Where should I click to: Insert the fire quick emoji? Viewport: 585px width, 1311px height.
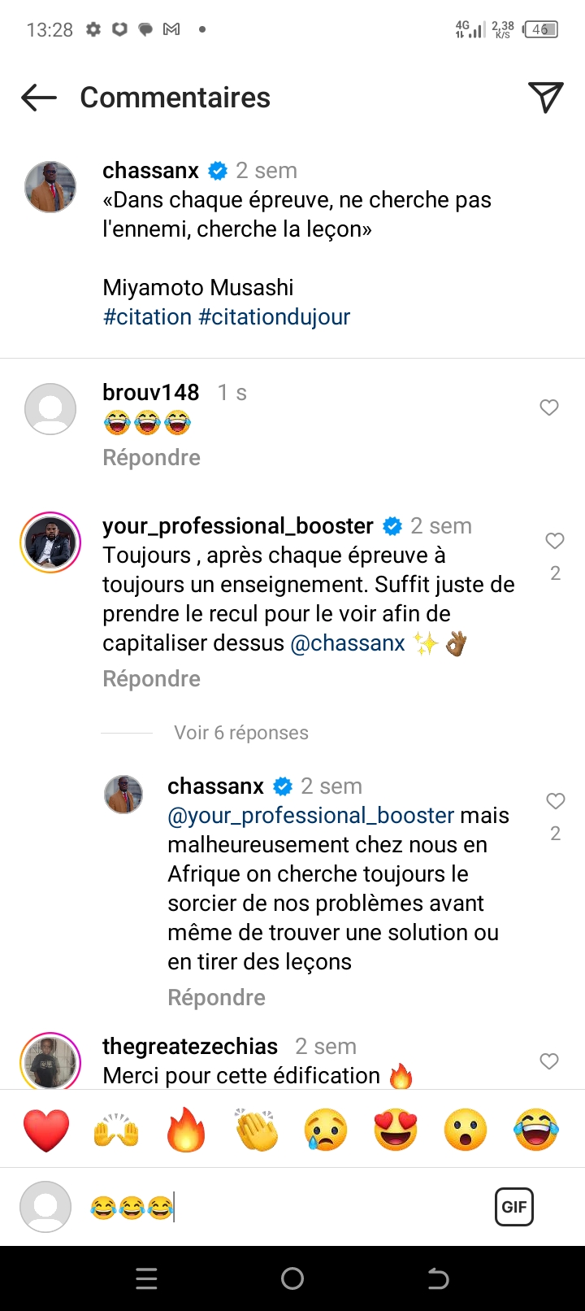click(186, 1130)
